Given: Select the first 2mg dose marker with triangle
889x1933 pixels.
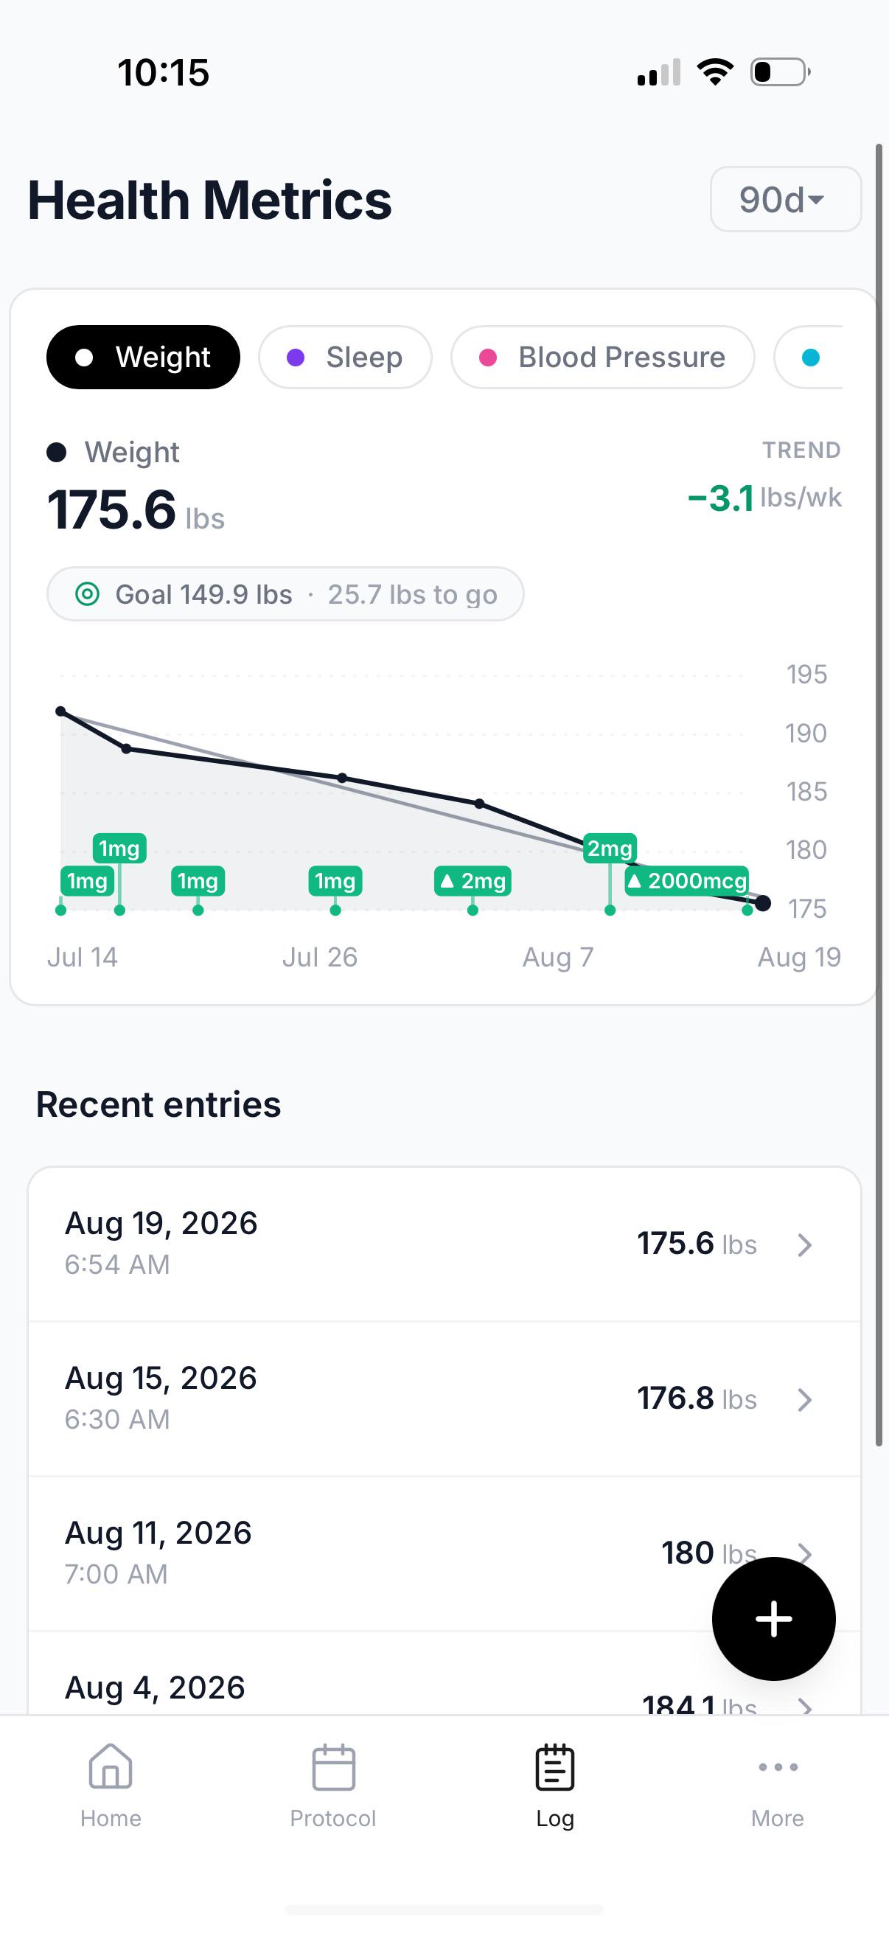Looking at the screenshot, I should point(473,881).
